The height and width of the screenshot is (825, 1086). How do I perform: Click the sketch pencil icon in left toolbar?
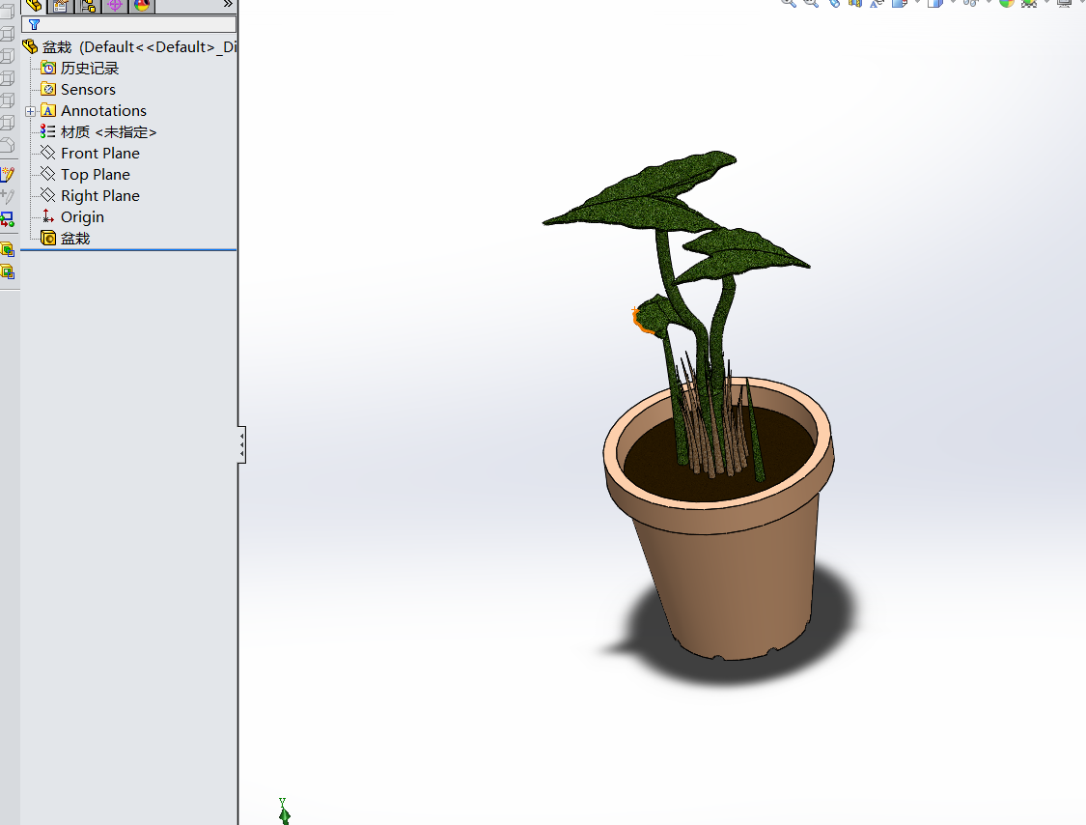[x=8, y=175]
